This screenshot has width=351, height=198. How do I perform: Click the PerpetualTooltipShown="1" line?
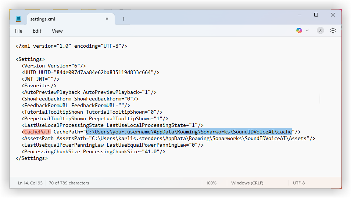click(95, 119)
